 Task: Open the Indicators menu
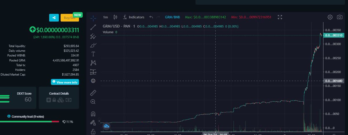tap(133, 17)
